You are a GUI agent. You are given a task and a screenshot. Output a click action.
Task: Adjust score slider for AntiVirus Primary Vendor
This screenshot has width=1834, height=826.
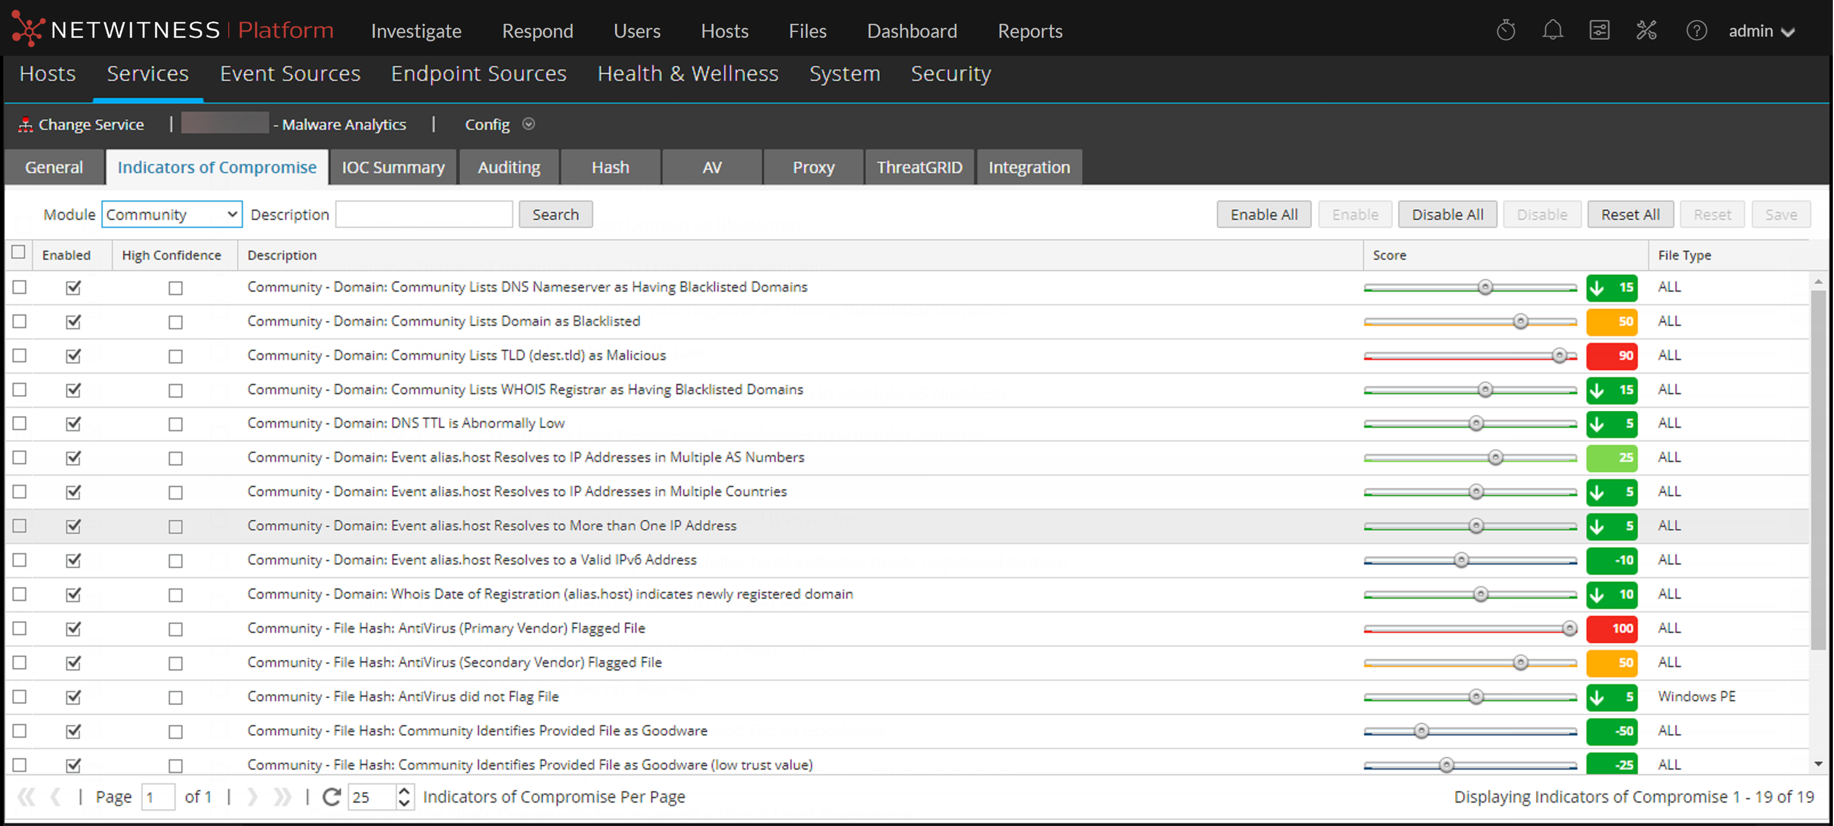tap(1569, 629)
